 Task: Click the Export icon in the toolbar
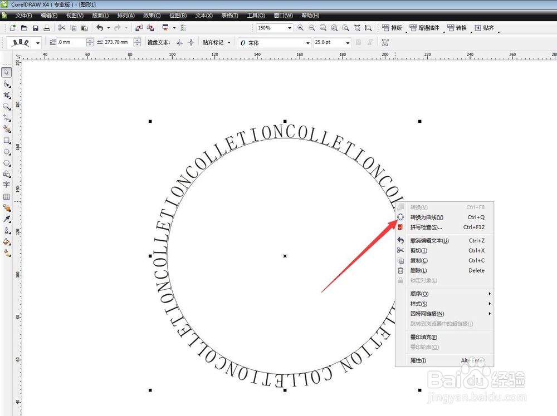tap(150, 28)
